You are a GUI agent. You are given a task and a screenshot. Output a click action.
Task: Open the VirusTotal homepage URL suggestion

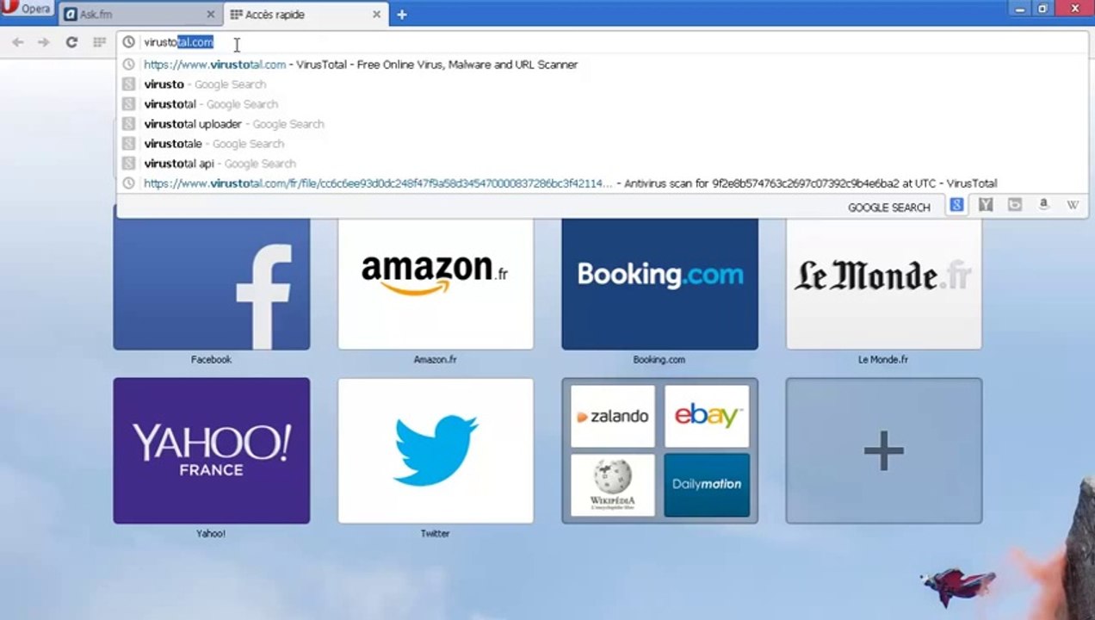(x=603, y=65)
